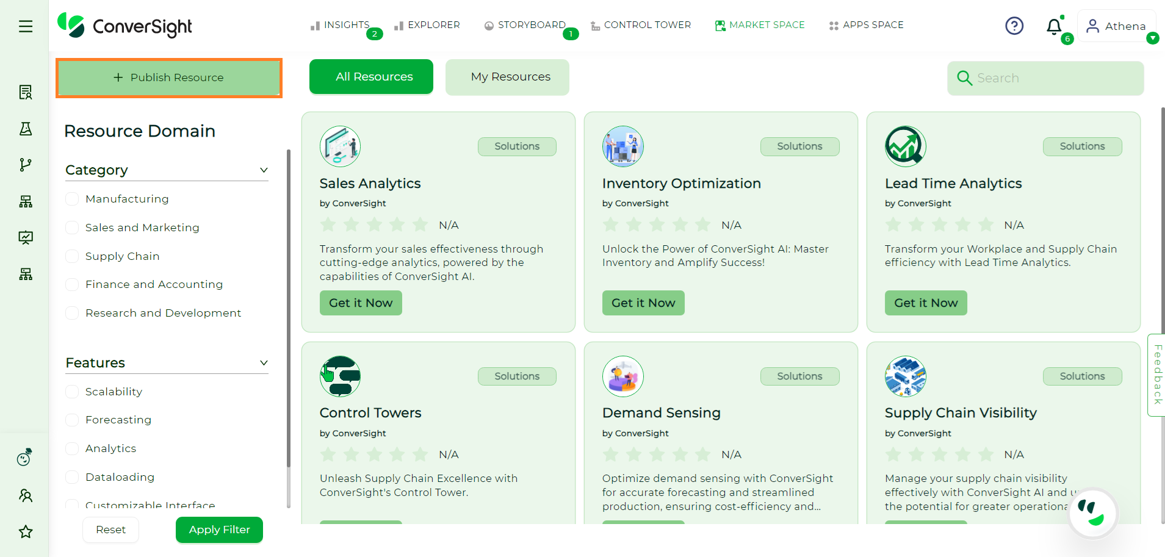Open the help question mark icon
The height and width of the screenshot is (557, 1165).
tap(1014, 26)
